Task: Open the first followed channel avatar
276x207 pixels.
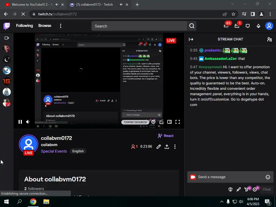Action: (7, 49)
